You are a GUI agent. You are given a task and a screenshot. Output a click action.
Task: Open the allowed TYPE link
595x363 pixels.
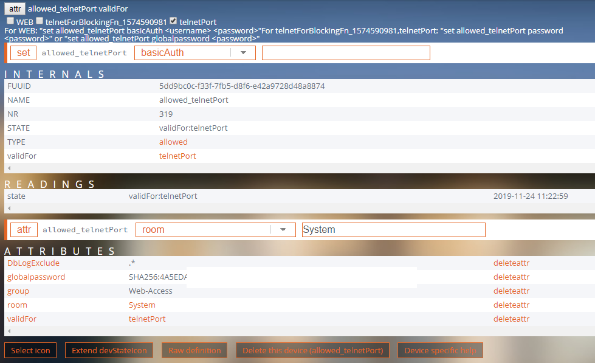point(173,142)
